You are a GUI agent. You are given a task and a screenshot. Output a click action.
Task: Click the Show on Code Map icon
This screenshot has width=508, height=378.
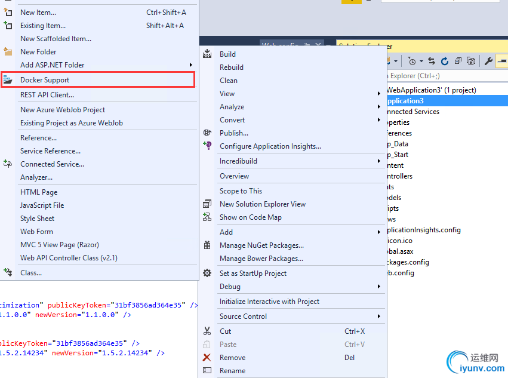[x=207, y=217]
